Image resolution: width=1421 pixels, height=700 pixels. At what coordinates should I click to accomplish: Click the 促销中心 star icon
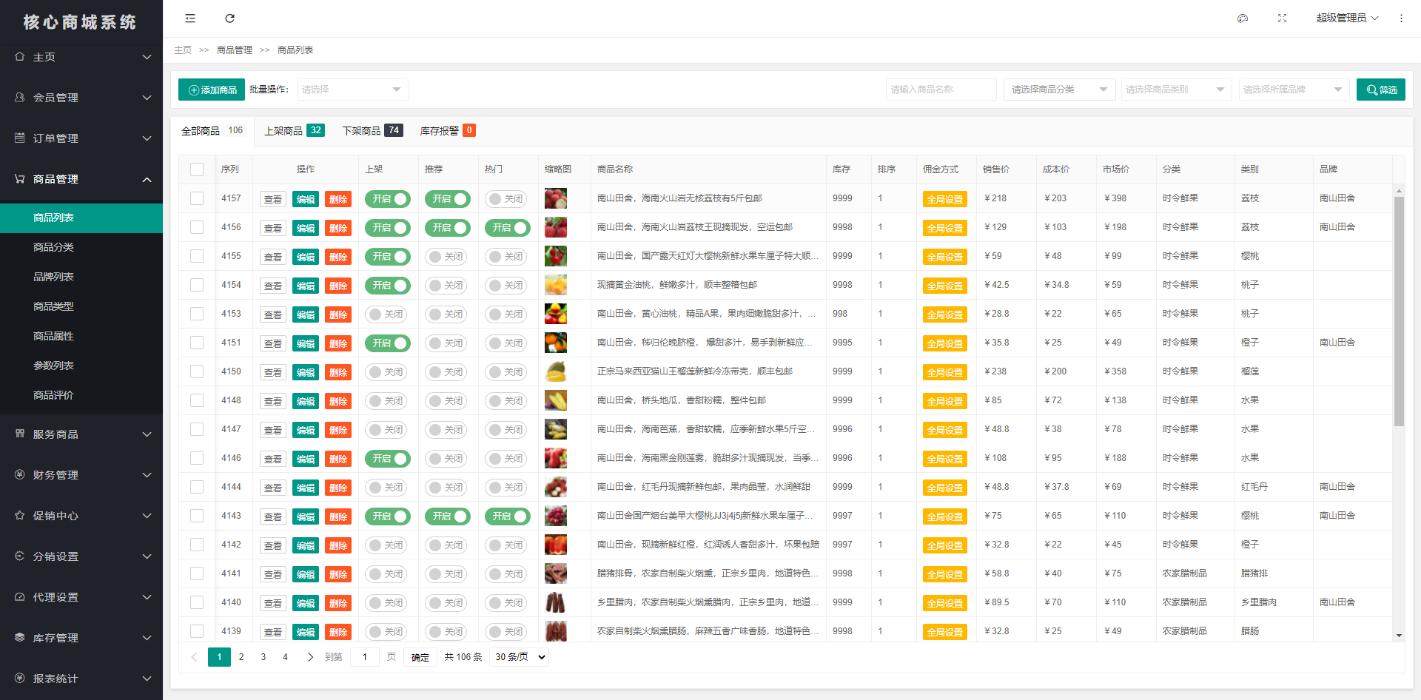point(20,515)
